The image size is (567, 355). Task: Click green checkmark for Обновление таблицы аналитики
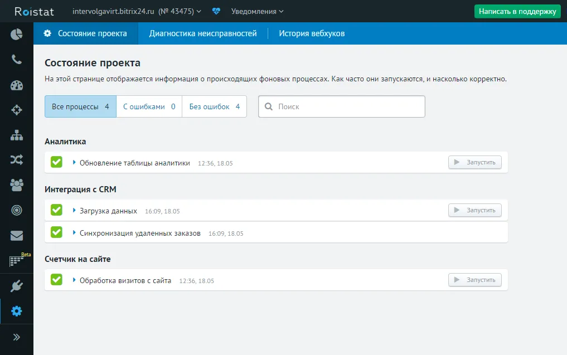point(56,162)
